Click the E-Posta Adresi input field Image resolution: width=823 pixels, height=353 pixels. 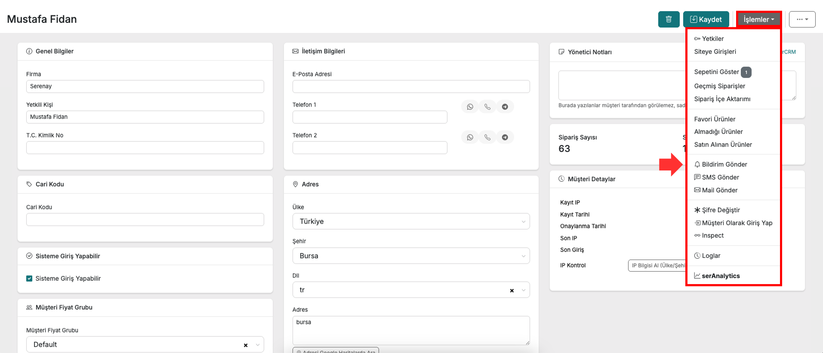(411, 87)
